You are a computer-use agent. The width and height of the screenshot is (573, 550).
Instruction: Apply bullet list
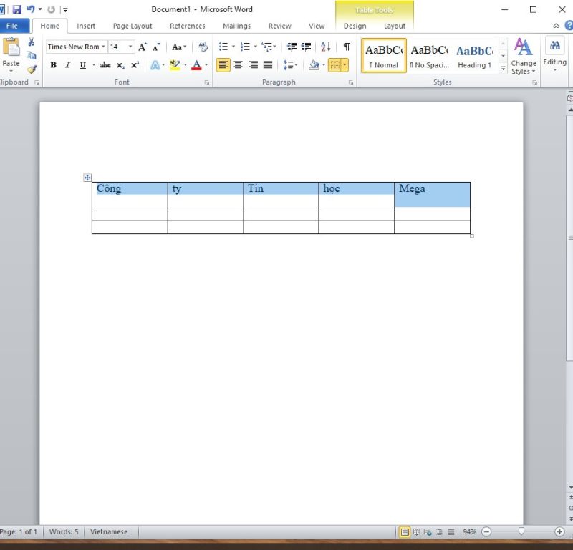point(223,47)
